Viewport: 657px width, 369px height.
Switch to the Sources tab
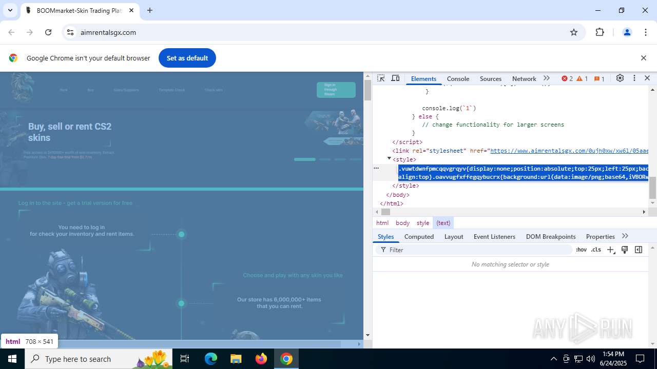[491, 78]
